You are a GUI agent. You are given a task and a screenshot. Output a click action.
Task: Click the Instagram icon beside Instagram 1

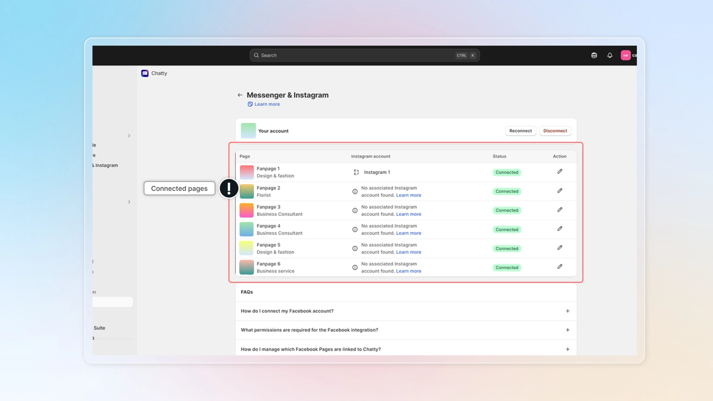(x=356, y=172)
